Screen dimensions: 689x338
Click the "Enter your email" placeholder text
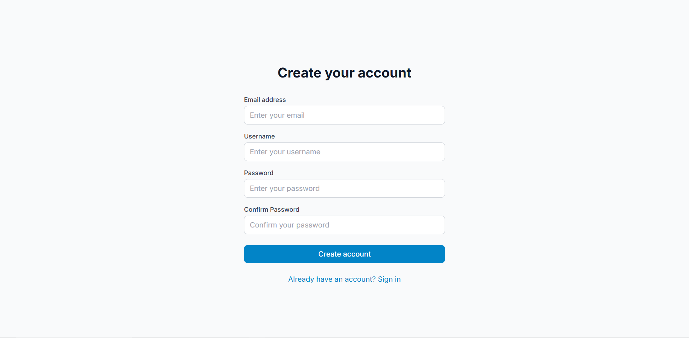click(x=277, y=115)
